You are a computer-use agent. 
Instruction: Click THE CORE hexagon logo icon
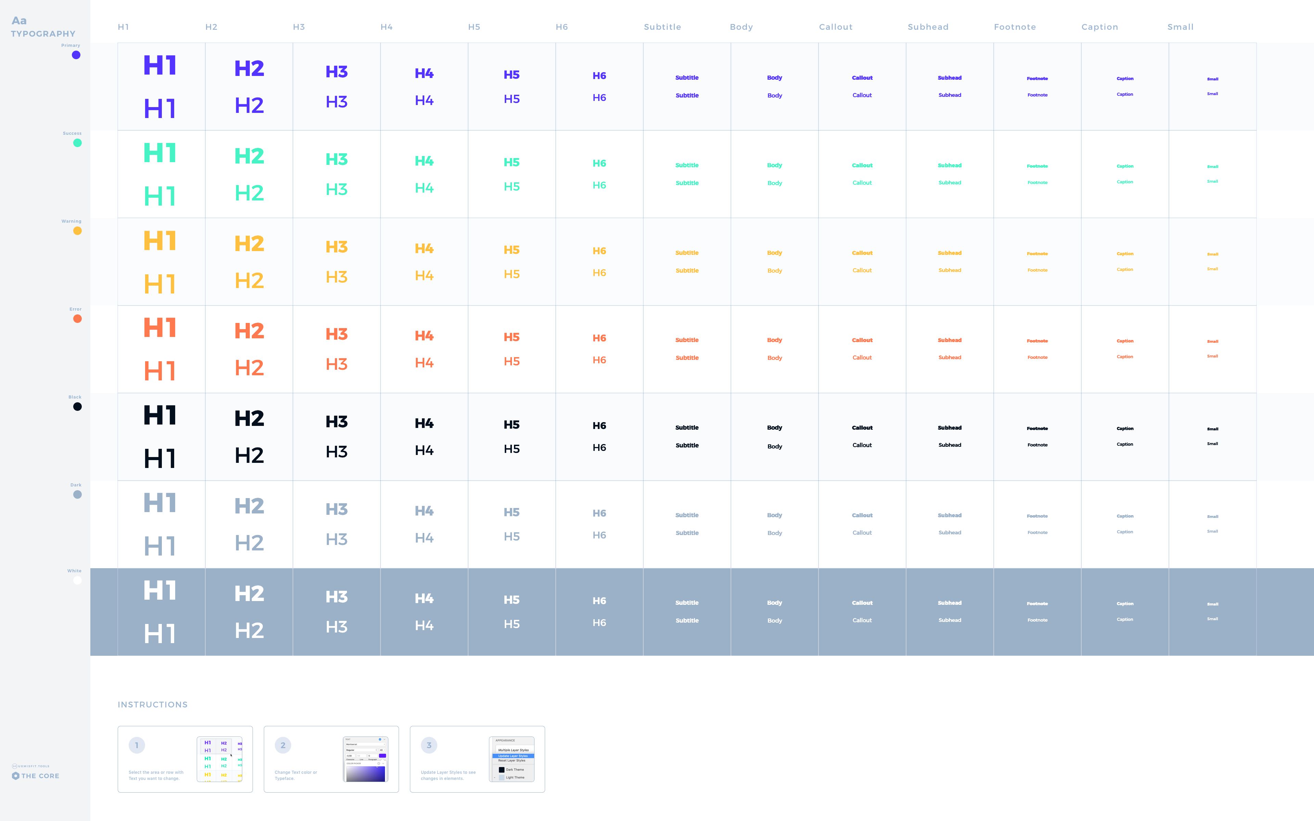coord(16,776)
